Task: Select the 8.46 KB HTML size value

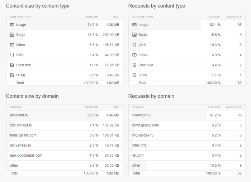Action: [113, 75]
